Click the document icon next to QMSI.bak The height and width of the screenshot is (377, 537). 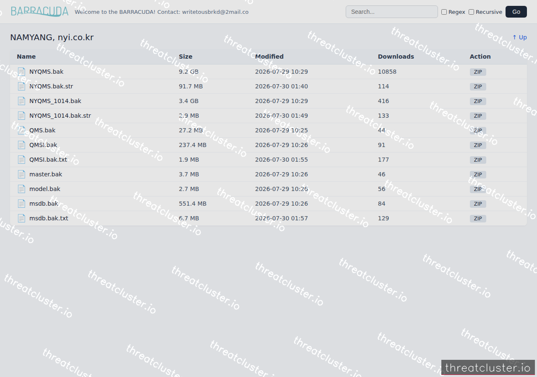click(21, 145)
